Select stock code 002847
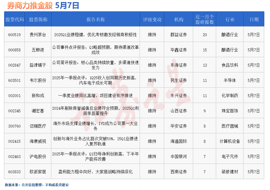270x190 pixels. [x=14, y=65]
